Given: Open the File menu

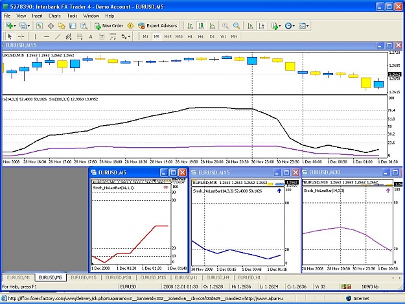Looking at the screenshot, I should (x=7, y=16).
